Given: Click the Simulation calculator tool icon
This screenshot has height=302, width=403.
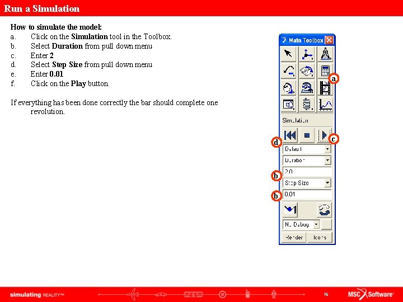Looking at the screenshot, I should pyautogui.click(x=325, y=71).
